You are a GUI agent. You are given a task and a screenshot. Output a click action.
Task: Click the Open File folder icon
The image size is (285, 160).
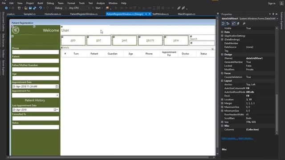click(26, 8)
